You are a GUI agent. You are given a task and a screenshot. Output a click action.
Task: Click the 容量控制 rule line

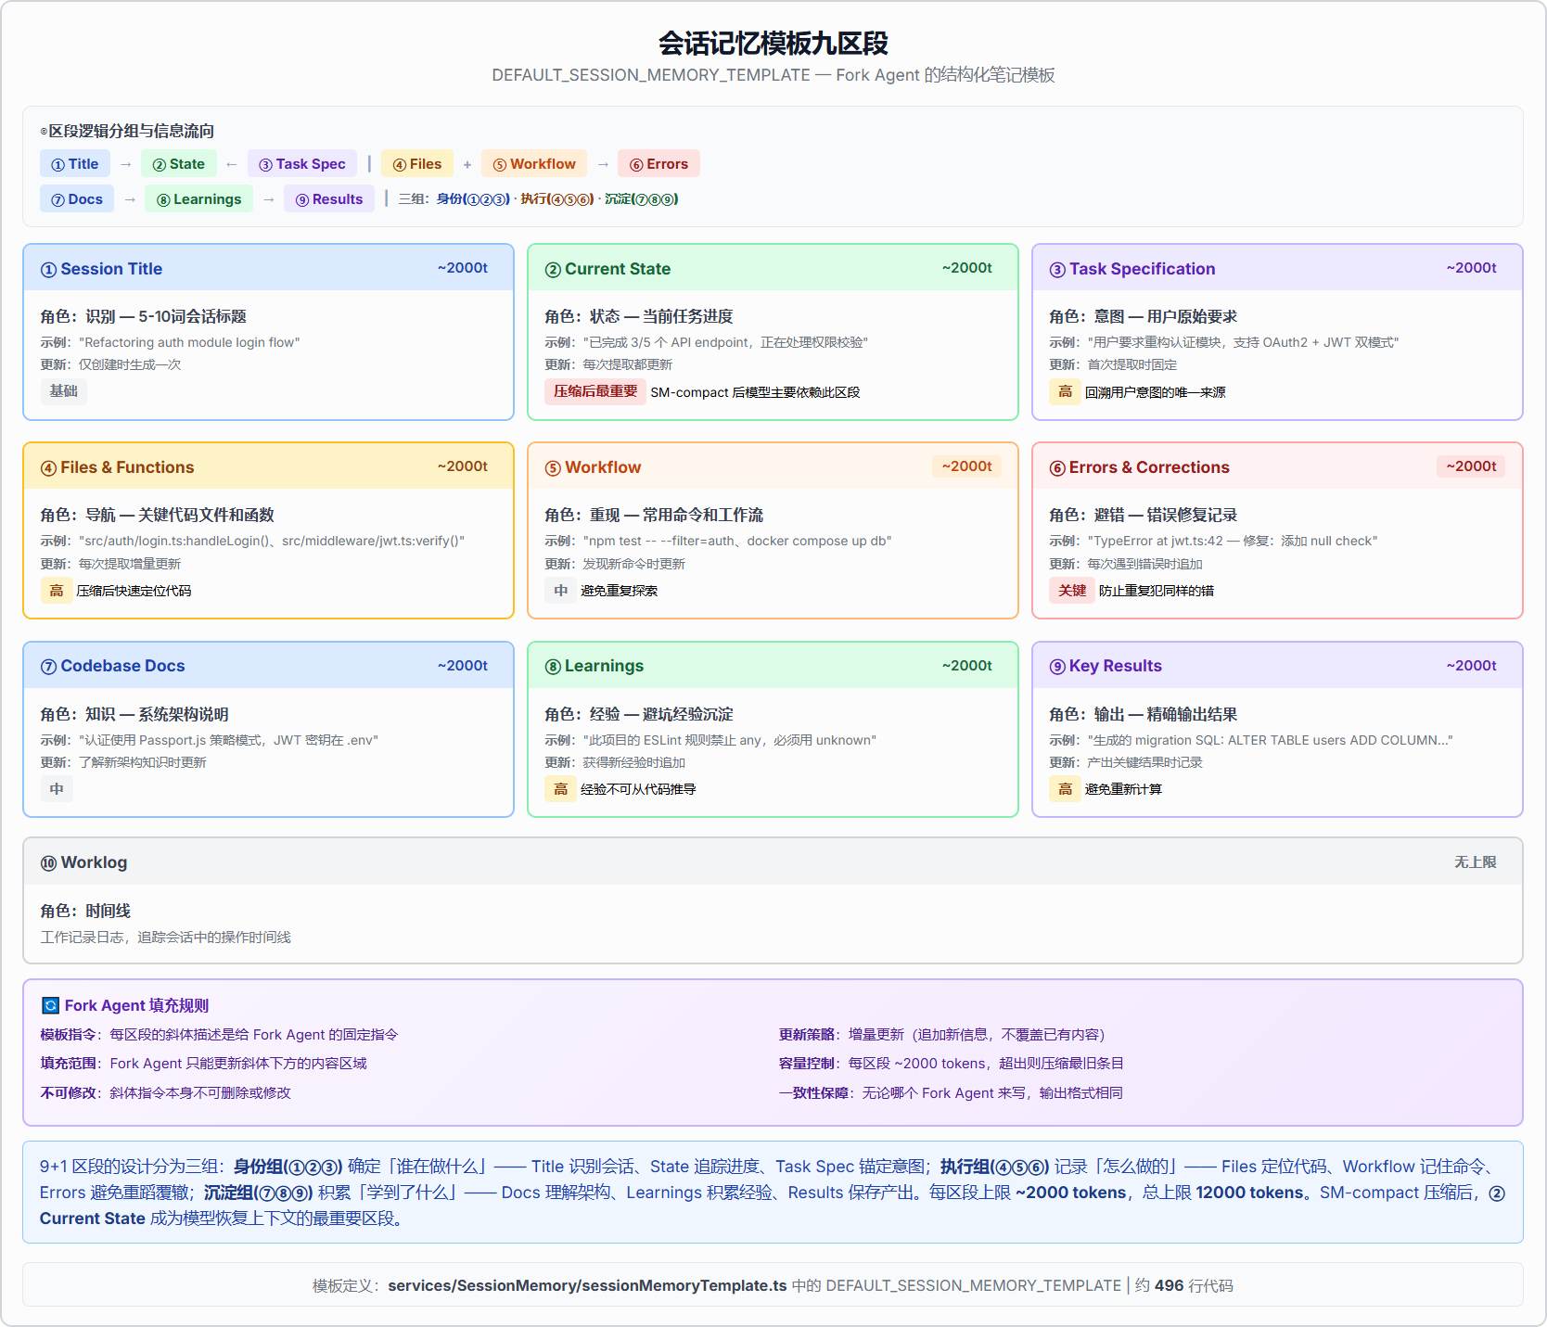(x=952, y=1064)
